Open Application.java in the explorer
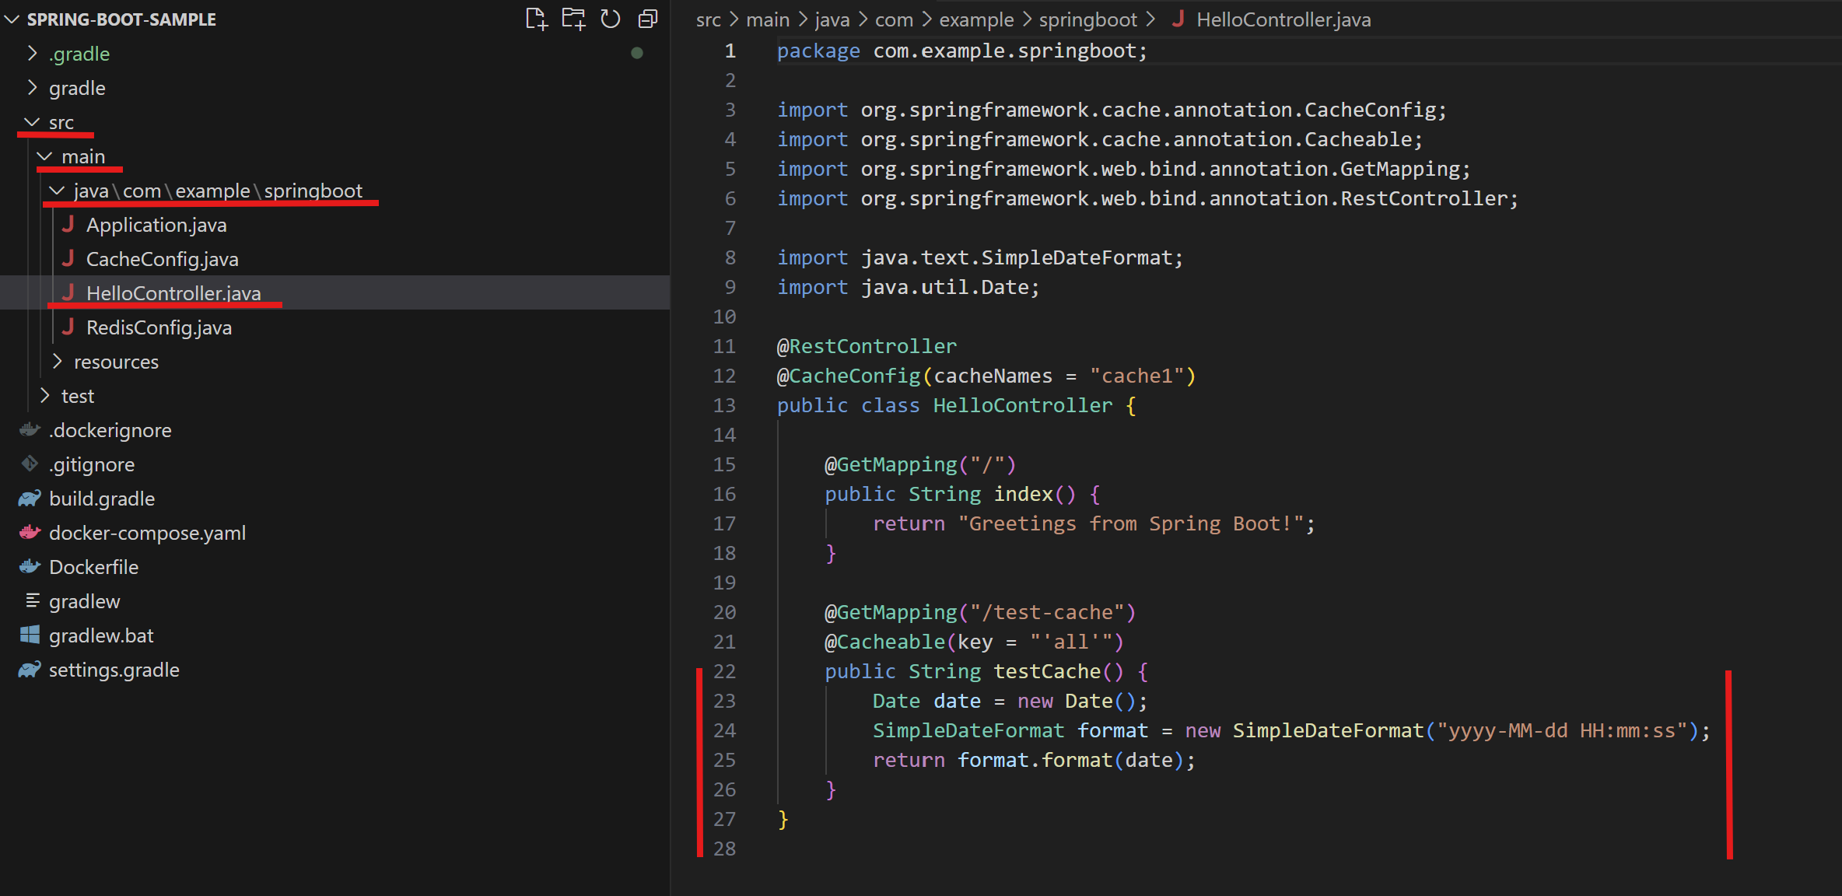Viewport: 1842px width, 896px height. [x=156, y=225]
